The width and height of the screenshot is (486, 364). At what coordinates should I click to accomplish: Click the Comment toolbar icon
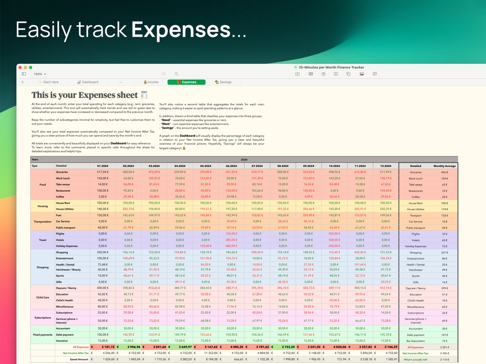(x=375, y=74)
